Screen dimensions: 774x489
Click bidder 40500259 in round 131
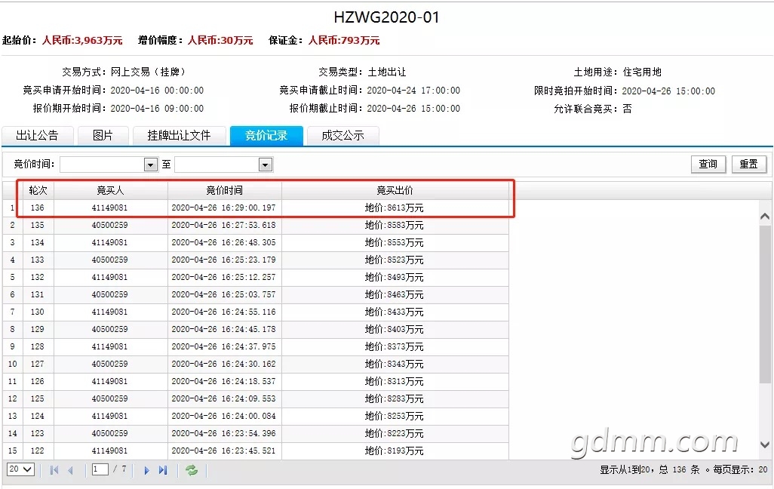(x=109, y=294)
